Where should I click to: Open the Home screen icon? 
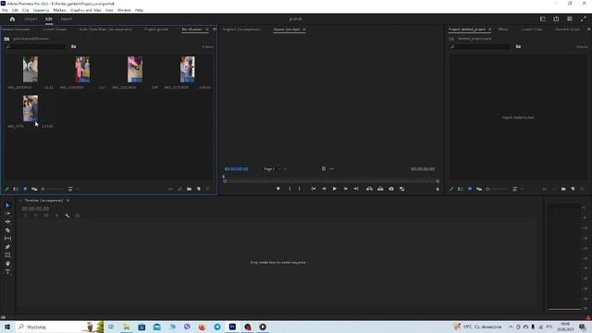point(12,18)
